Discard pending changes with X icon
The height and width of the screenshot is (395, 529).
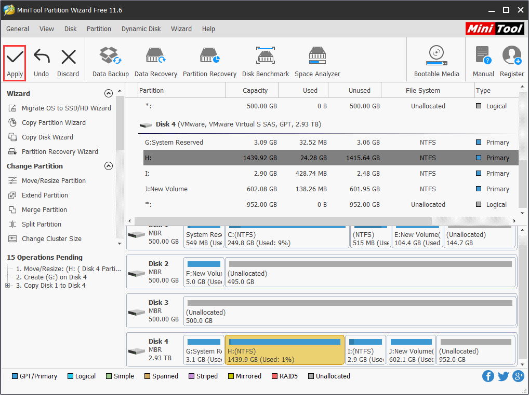pos(68,57)
